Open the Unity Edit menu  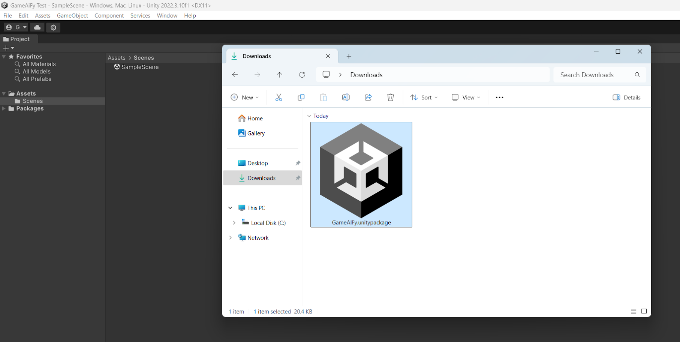[24, 15]
